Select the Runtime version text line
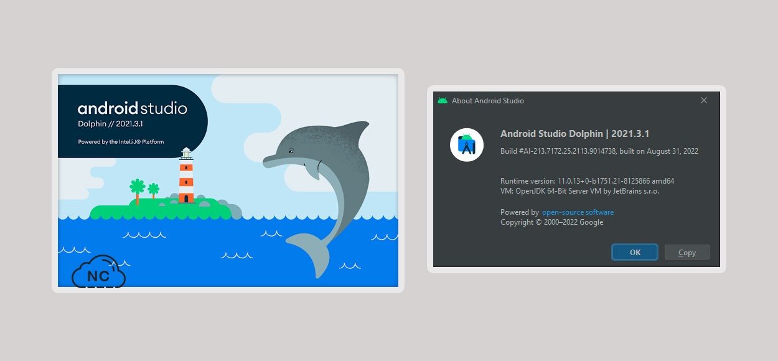The height and width of the screenshot is (361, 778). (588, 181)
